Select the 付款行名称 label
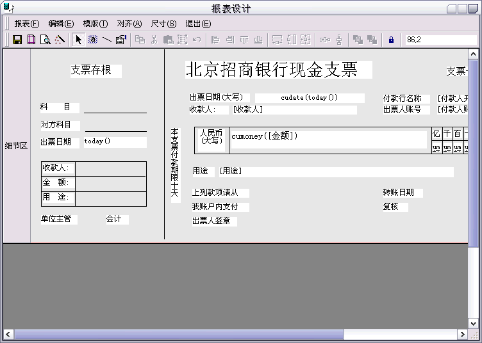 point(406,99)
